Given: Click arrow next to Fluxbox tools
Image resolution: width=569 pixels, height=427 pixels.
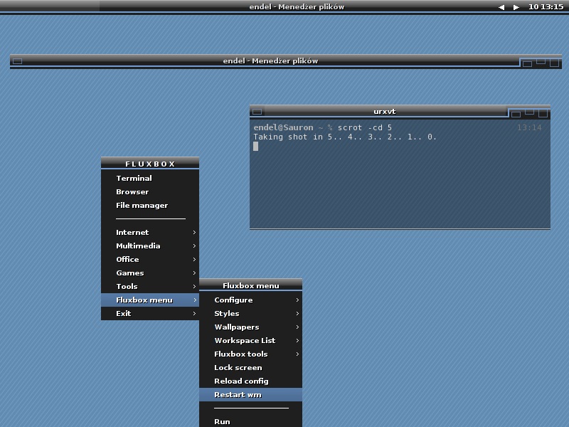Looking at the screenshot, I should 297,354.
